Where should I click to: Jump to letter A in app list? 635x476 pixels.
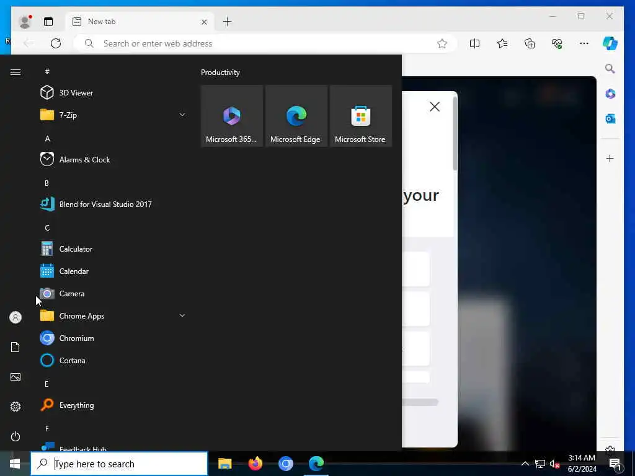(x=47, y=138)
